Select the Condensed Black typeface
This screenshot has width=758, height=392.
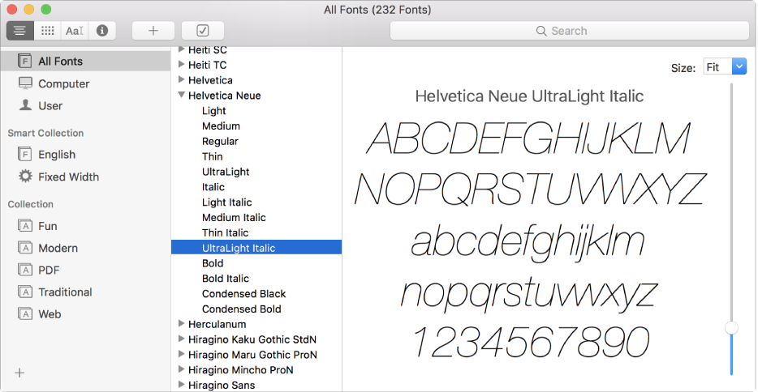pyautogui.click(x=243, y=294)
